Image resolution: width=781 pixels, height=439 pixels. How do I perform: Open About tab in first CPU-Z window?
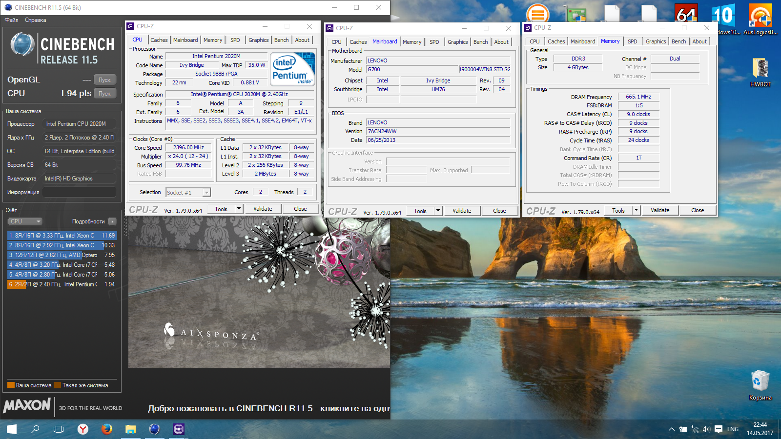(x=302, y=40)
